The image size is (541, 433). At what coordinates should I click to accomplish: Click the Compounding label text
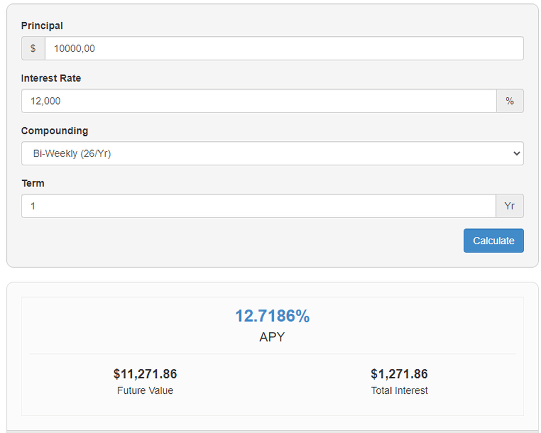point(55,131)
